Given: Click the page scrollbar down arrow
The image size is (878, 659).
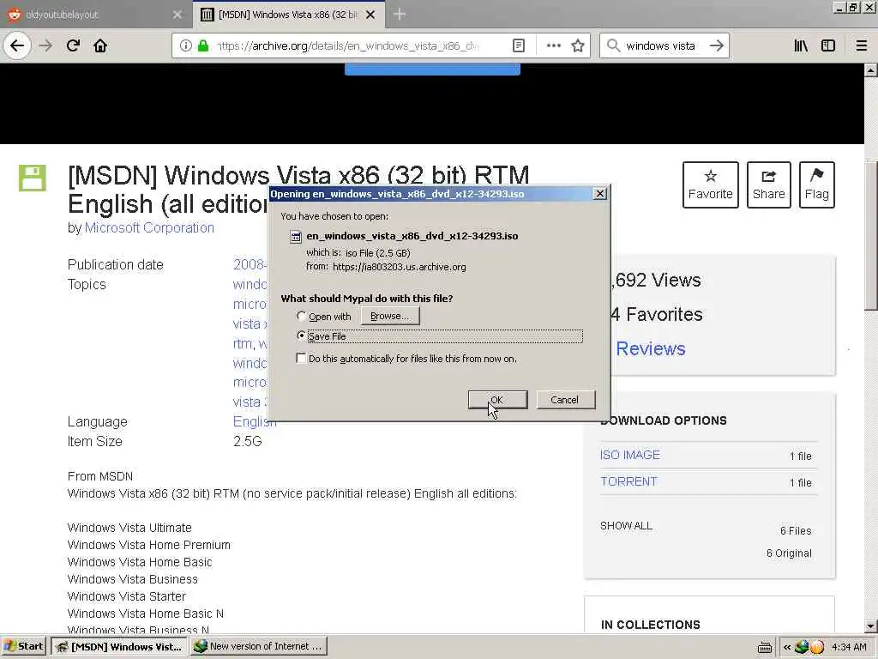Looking at the screenshot, I should coord(871,626).
